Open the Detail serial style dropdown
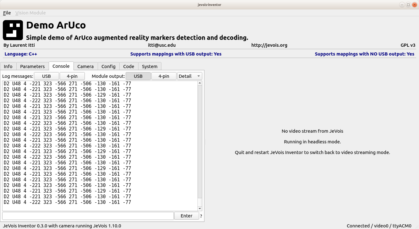This screenshot has width=419, height=229. [x=190, y=76]
